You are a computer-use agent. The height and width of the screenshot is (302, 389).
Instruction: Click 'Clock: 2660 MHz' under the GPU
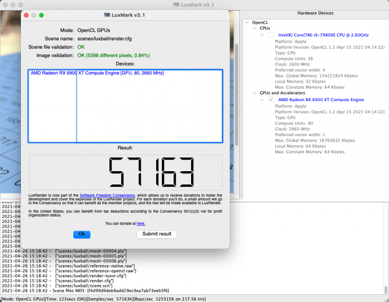(x=292, y=129)
